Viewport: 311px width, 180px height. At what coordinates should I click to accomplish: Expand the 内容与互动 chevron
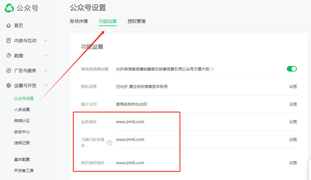click(x=46, y=40)
